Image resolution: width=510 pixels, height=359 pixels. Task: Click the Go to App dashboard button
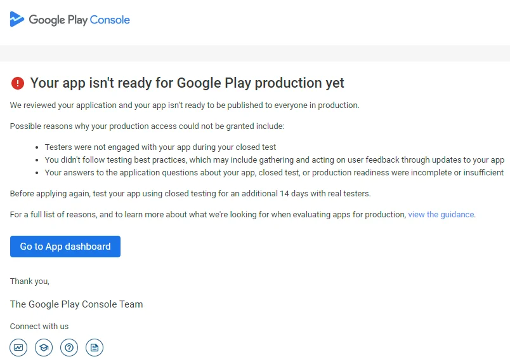pos(65,247)
